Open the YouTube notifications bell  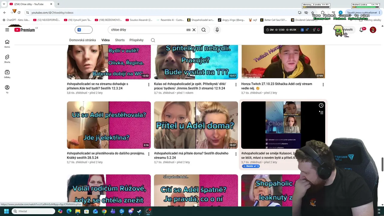[x=361, y=30]
